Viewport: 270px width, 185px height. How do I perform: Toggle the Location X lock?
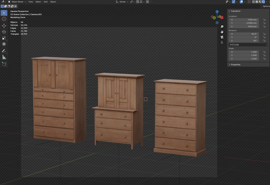click(264, 20)
